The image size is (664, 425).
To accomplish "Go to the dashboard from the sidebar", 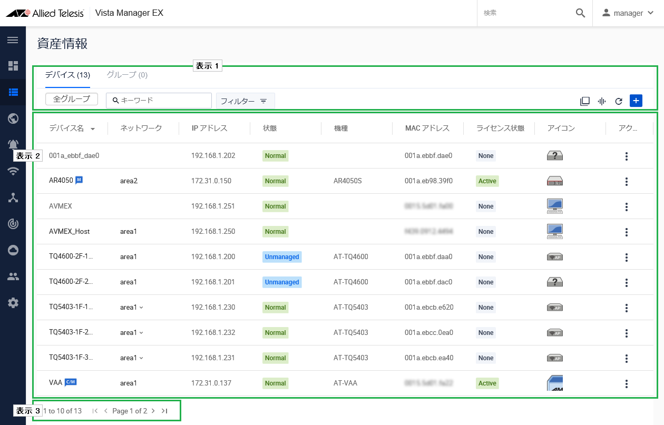I will point(13,66).
